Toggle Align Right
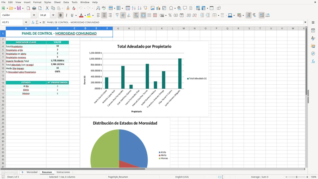 110,15
